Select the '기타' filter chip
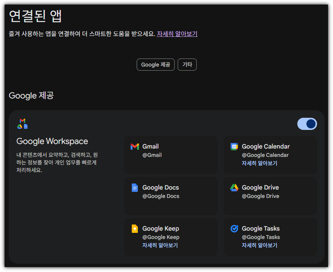Image resolution: width=333 pixels, height=272 pixels. (187, 65)
